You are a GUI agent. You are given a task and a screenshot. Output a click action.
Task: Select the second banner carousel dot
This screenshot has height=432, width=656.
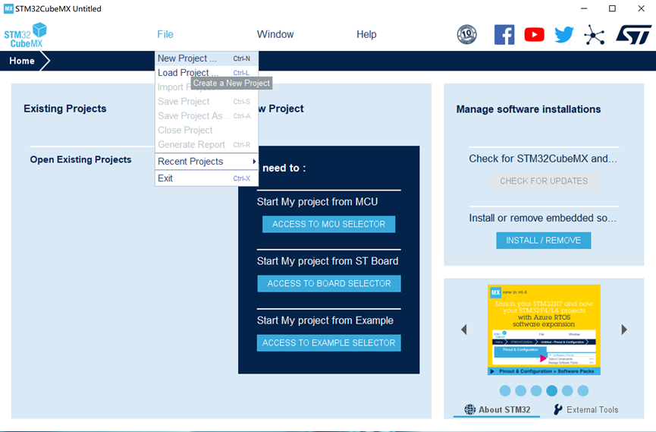pos(520,390)
